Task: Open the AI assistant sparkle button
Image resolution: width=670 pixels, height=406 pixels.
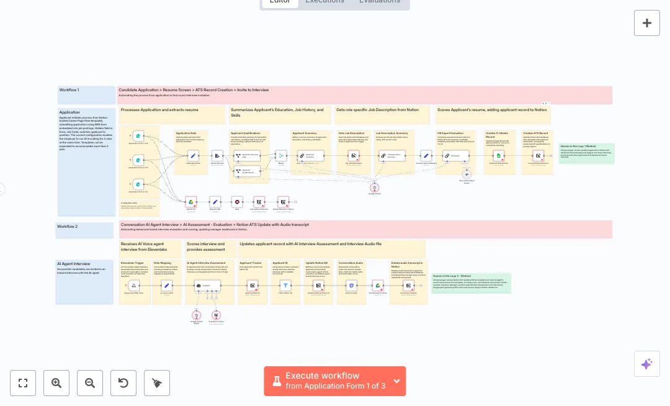Action: (646, 364)
